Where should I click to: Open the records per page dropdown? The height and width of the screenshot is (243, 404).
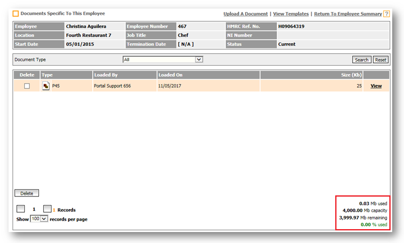point(39,219)
